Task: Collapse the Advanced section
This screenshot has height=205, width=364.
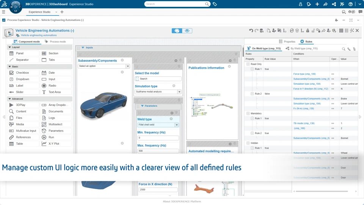Action: click(x=9, y=99)
